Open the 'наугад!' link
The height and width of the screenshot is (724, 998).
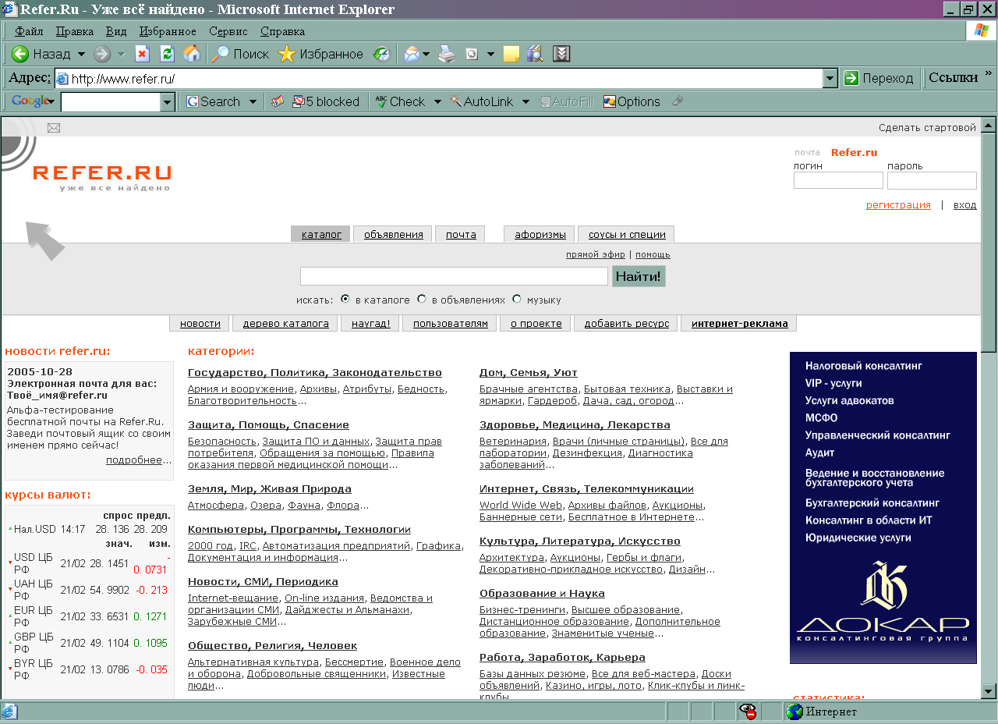[x=370, y=323]
